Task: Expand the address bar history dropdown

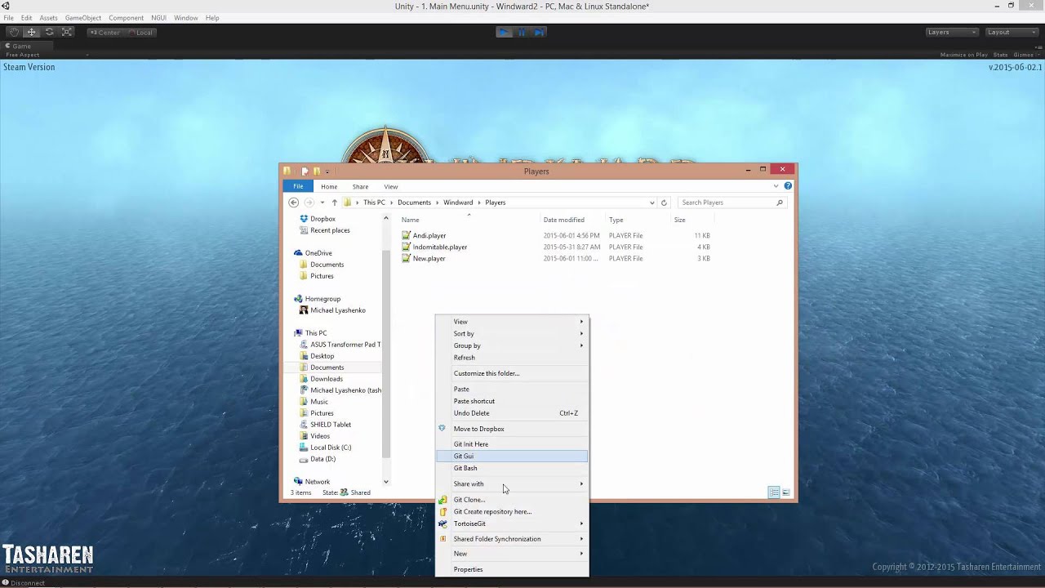Action: click(x=651, y=203)
